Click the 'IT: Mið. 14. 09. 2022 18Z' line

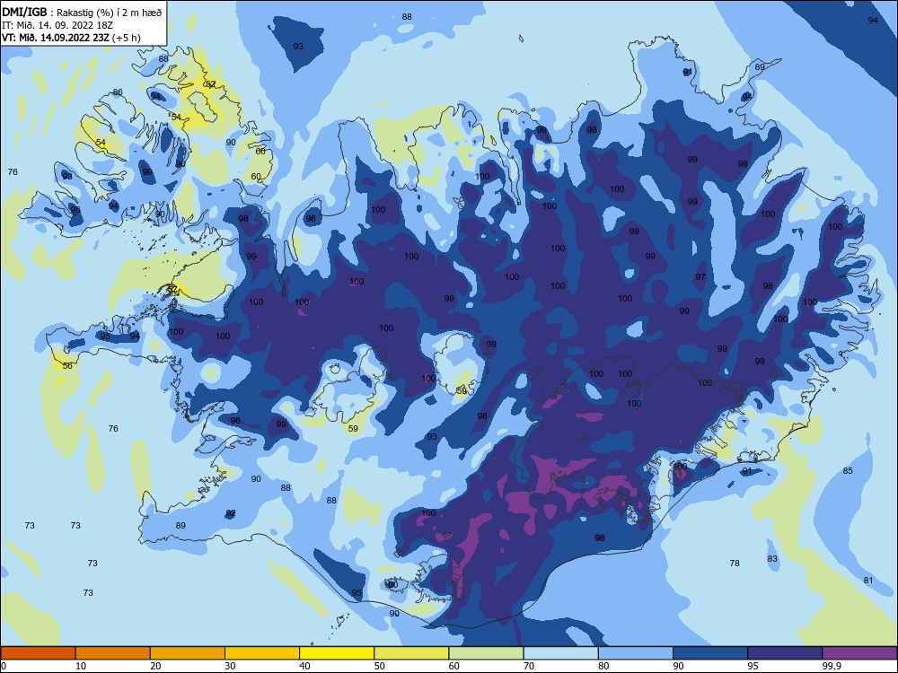57,25
